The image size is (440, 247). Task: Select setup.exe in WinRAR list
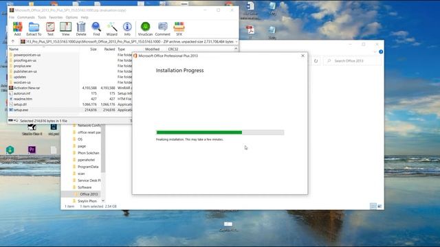point(21,110)
